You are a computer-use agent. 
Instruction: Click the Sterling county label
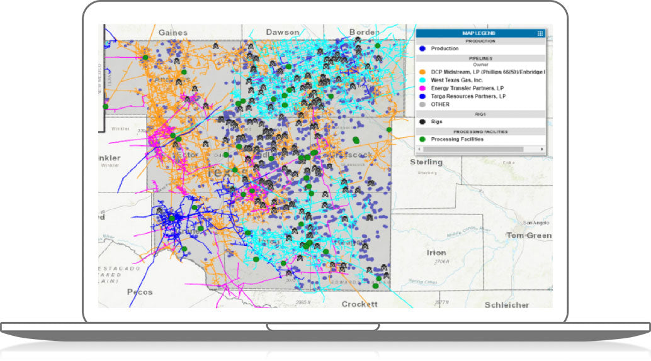tap(426, 162)
